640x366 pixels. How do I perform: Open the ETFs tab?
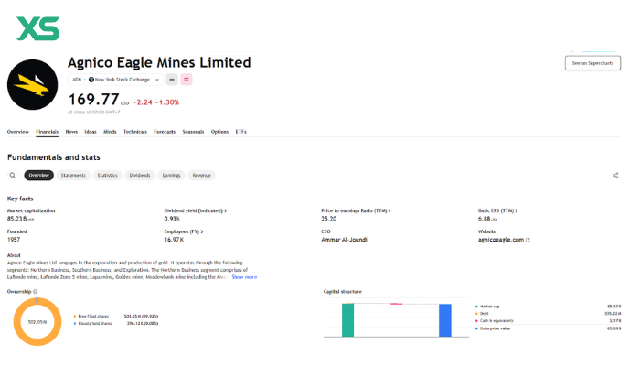[x=240, y=132]
